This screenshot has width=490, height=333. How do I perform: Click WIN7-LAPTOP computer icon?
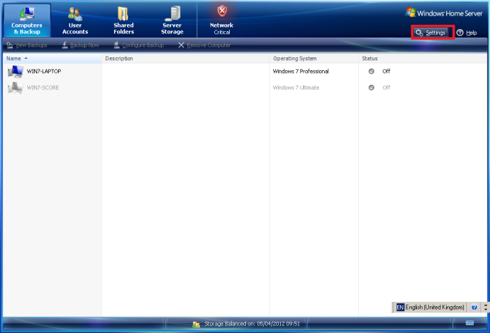16,72
